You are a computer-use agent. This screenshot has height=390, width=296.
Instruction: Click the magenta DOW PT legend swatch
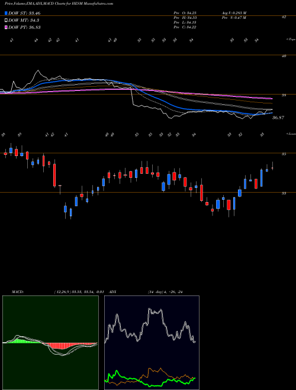point(6,27)
